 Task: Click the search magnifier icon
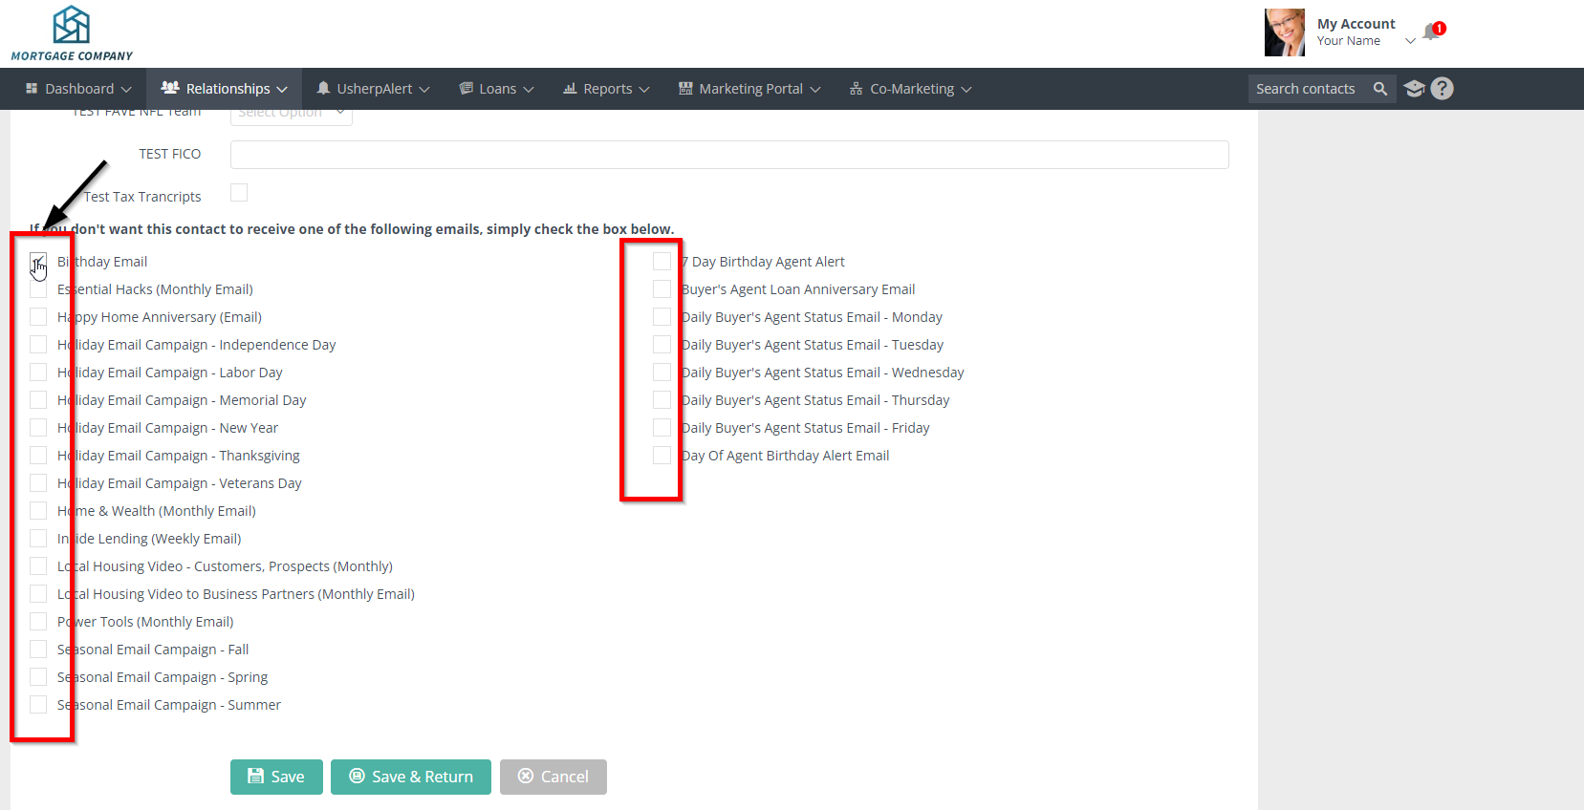(x=1379, y=89)
